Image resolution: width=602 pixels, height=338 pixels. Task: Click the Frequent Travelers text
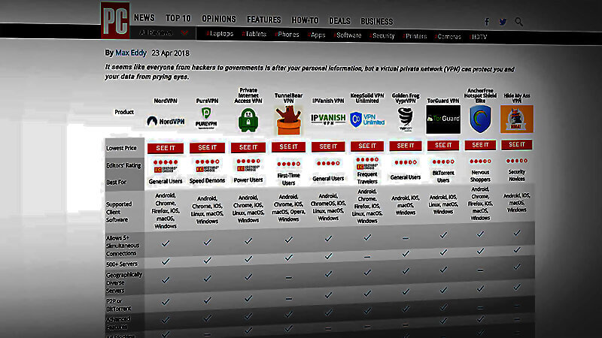(367, 178)
